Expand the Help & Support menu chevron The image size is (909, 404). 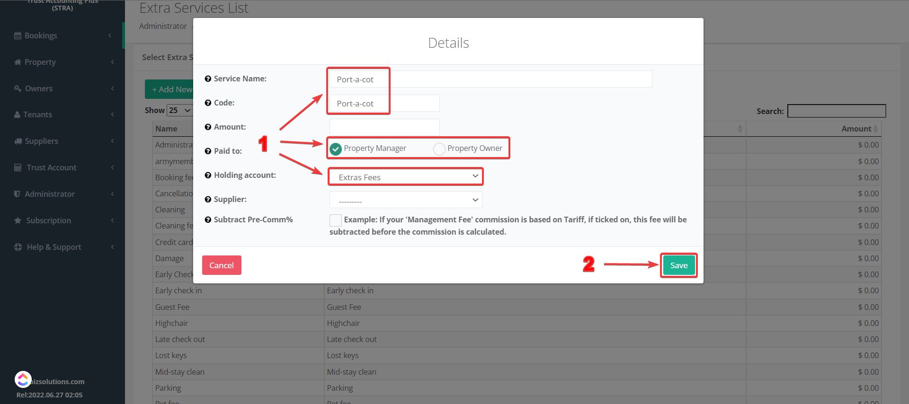coord(112,247)
